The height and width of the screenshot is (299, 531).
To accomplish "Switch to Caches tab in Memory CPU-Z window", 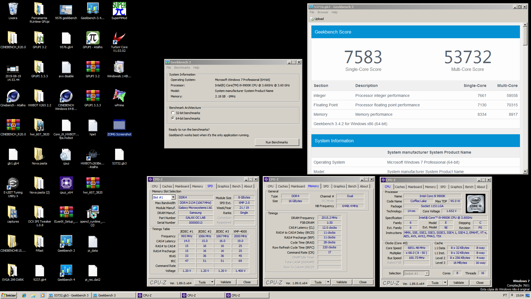I will pos(283,186).
